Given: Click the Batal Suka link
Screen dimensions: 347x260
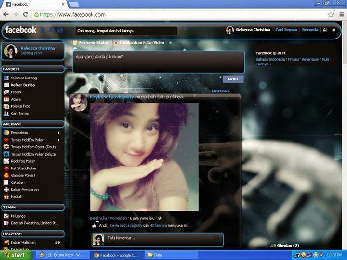Looking at the screenshot, I should (98, 218).
